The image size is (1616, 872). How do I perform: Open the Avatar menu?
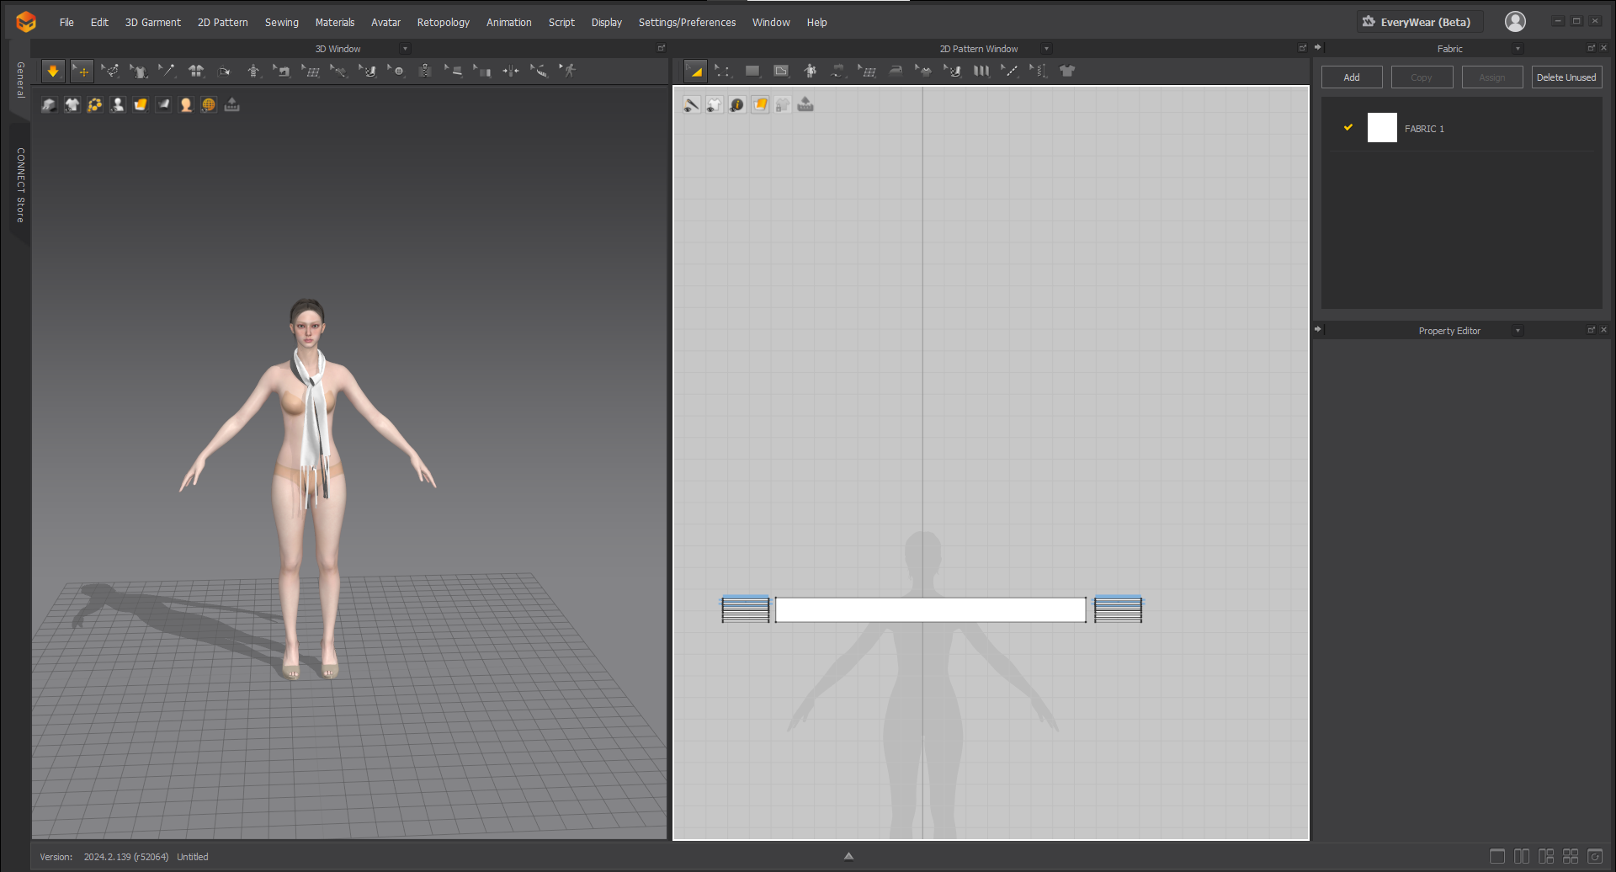[x=385, y=23]
